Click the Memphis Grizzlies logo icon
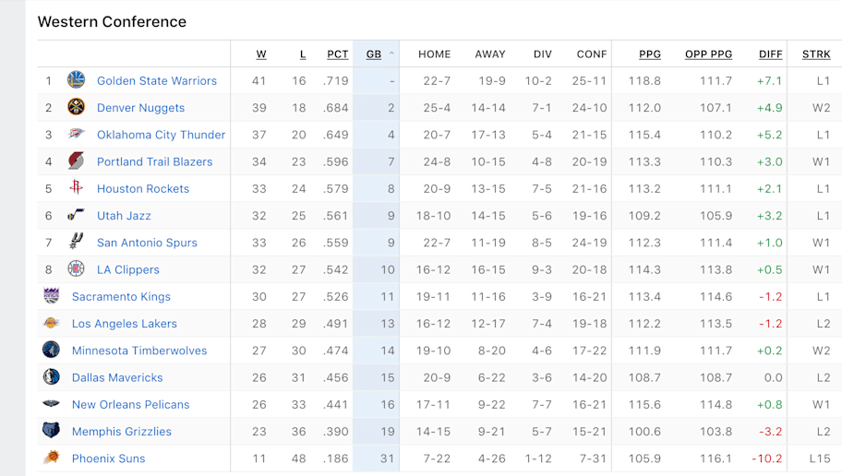The width and height of the screenshot is (842, 476). tap(52, 431)
